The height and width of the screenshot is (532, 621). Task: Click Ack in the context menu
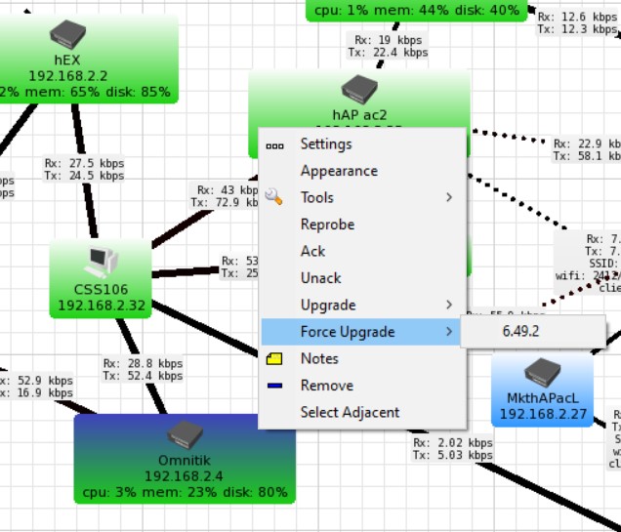(362, 251)
